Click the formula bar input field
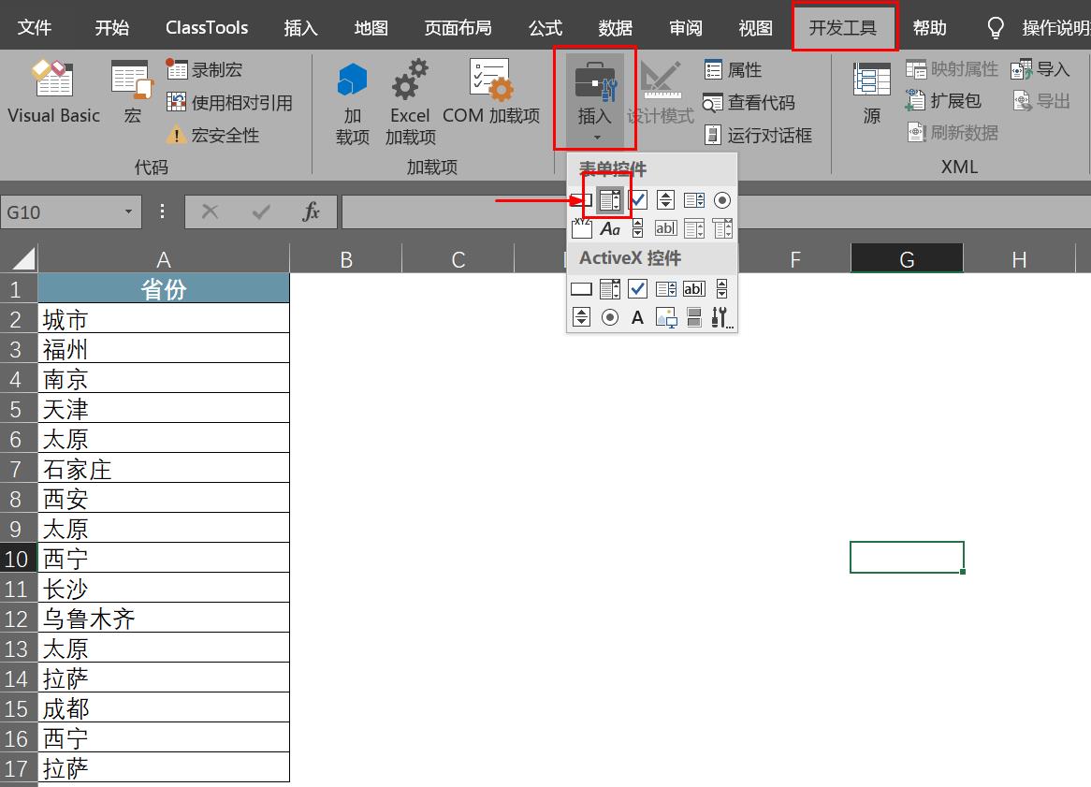 (x=716, y=211)
